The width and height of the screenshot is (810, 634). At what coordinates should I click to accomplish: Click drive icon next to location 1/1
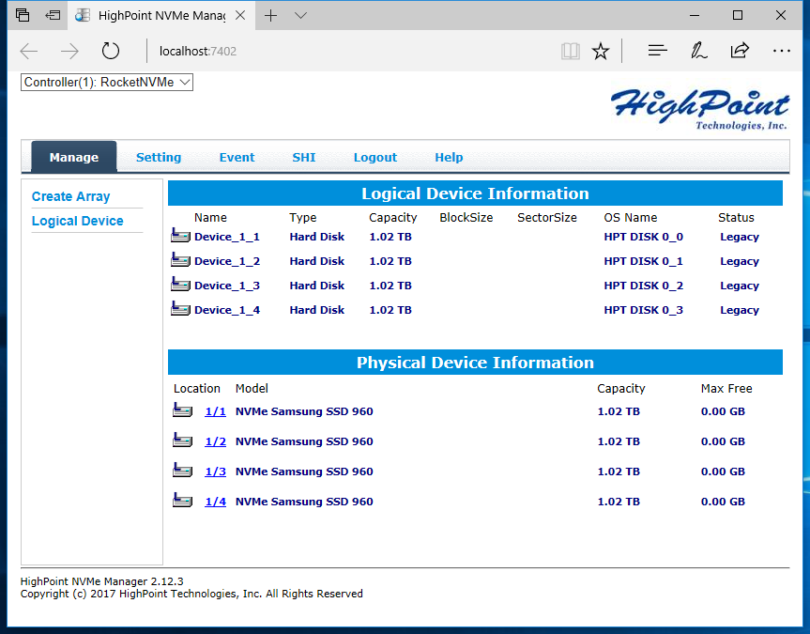[x=182, y=410]
